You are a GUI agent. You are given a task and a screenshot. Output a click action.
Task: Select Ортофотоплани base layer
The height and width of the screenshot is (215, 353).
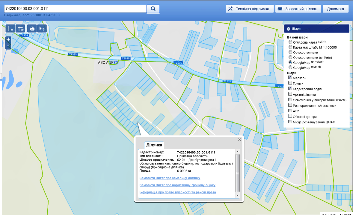pos(290,52)
